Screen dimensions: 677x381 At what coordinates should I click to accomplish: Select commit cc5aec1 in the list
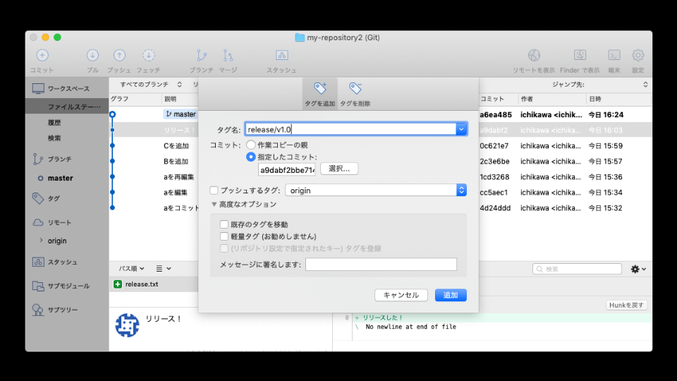(494, 192)
